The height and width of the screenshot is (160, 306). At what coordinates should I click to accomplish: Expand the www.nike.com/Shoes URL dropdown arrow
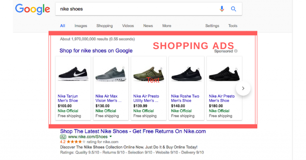point(111,137)
